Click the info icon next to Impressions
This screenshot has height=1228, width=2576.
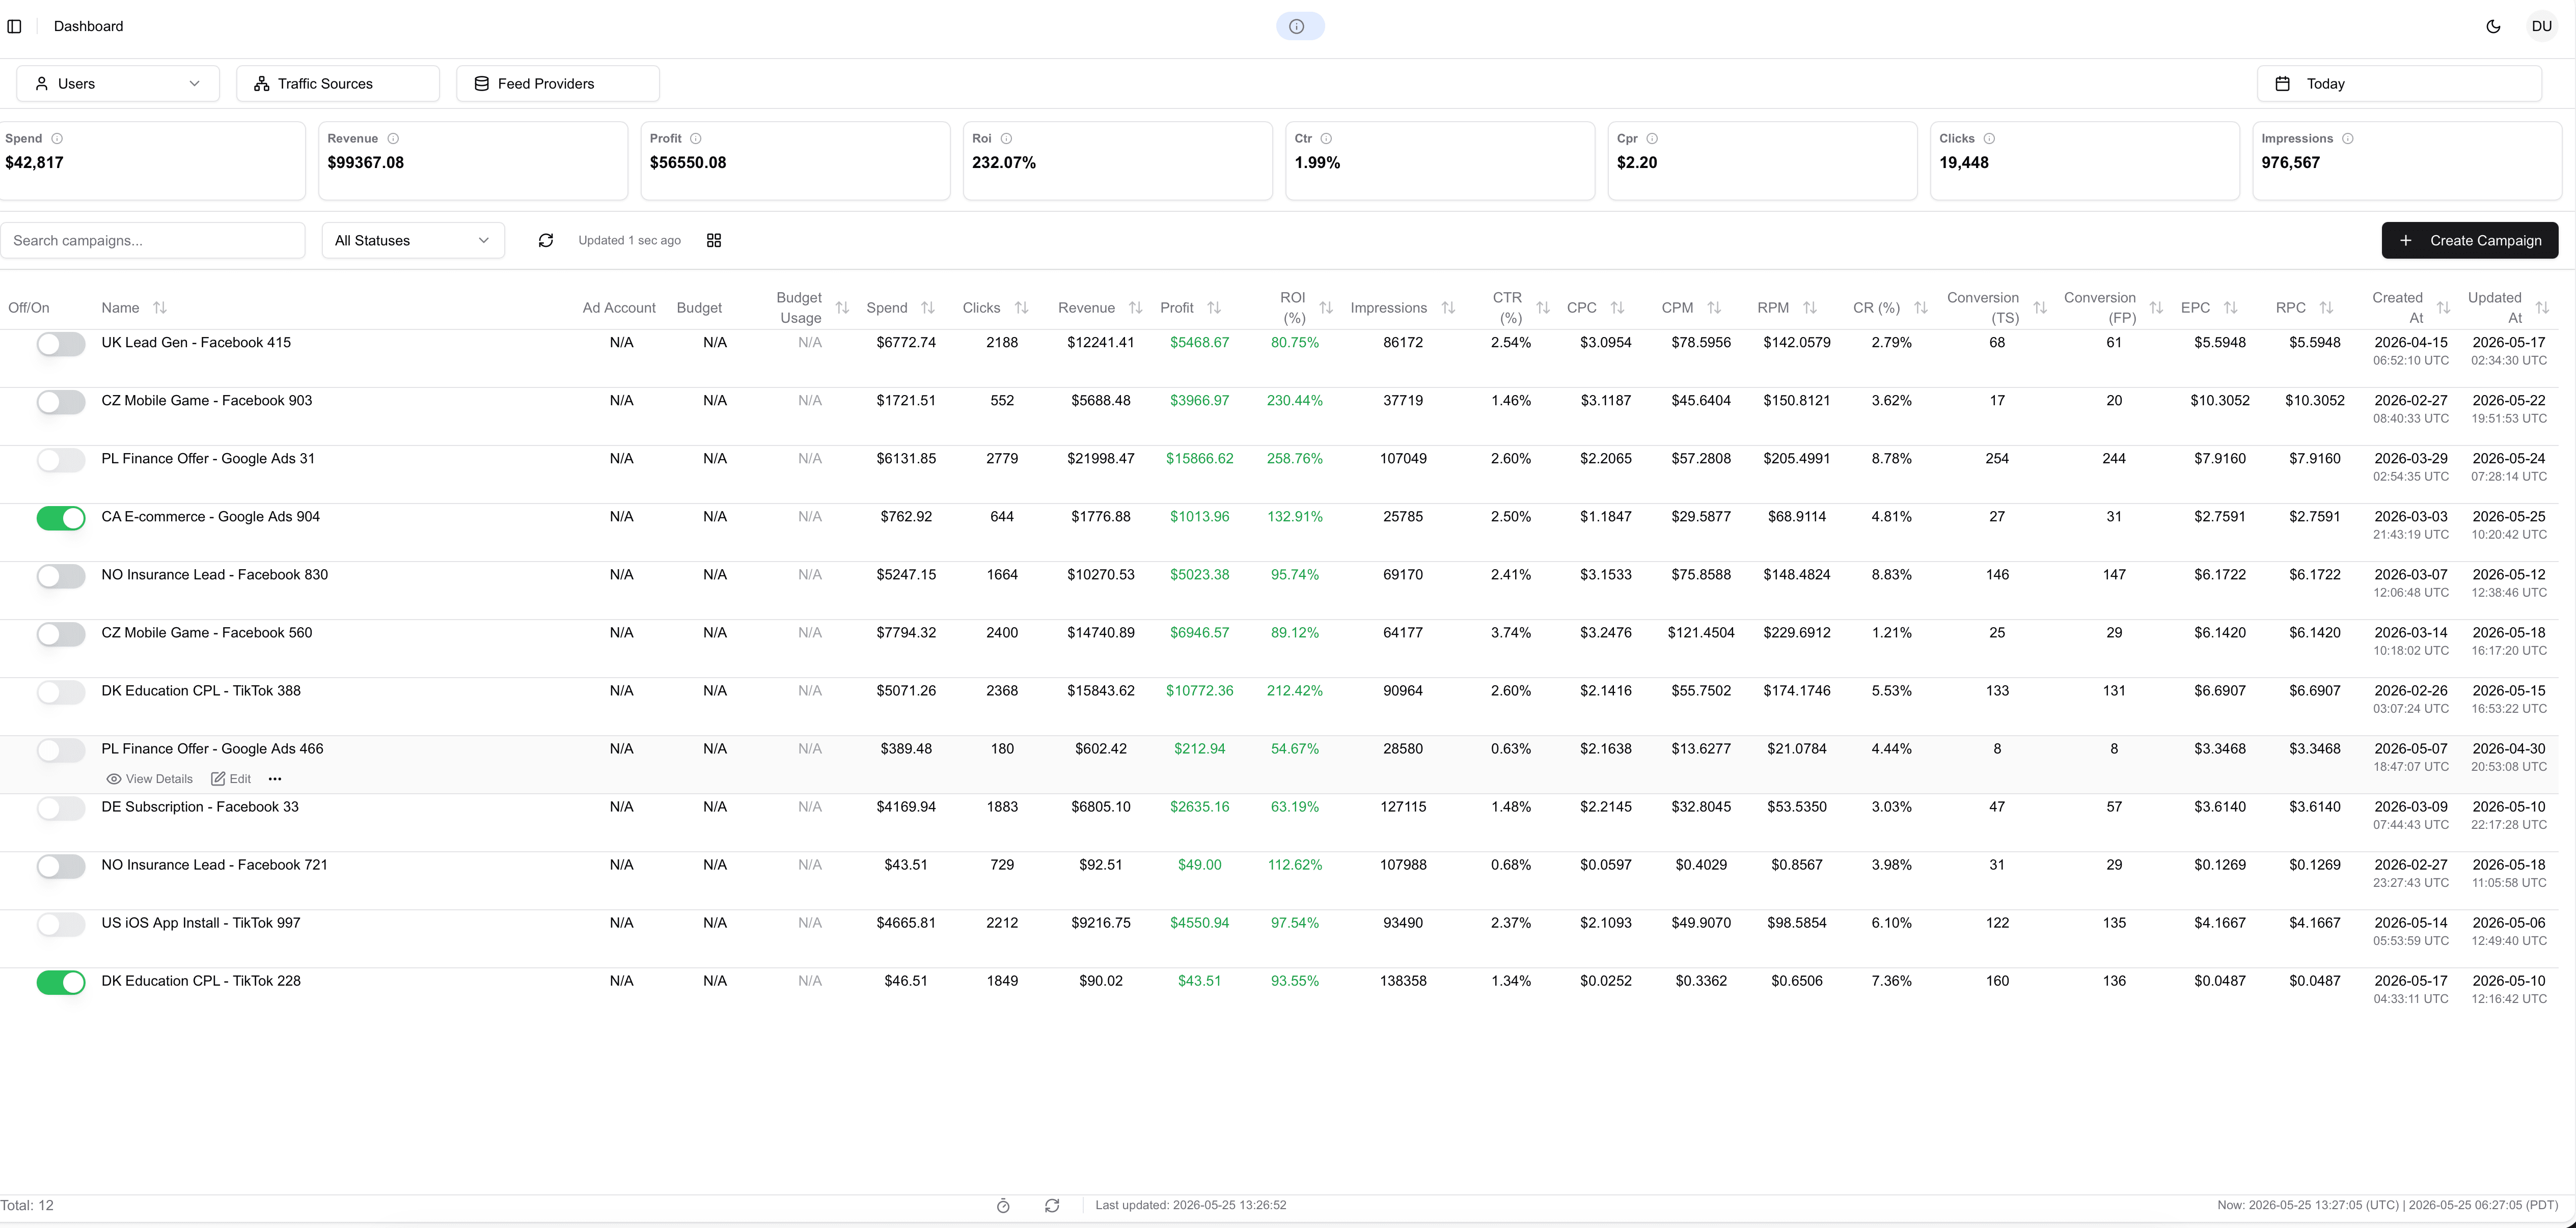click(x=2347, y=139)
